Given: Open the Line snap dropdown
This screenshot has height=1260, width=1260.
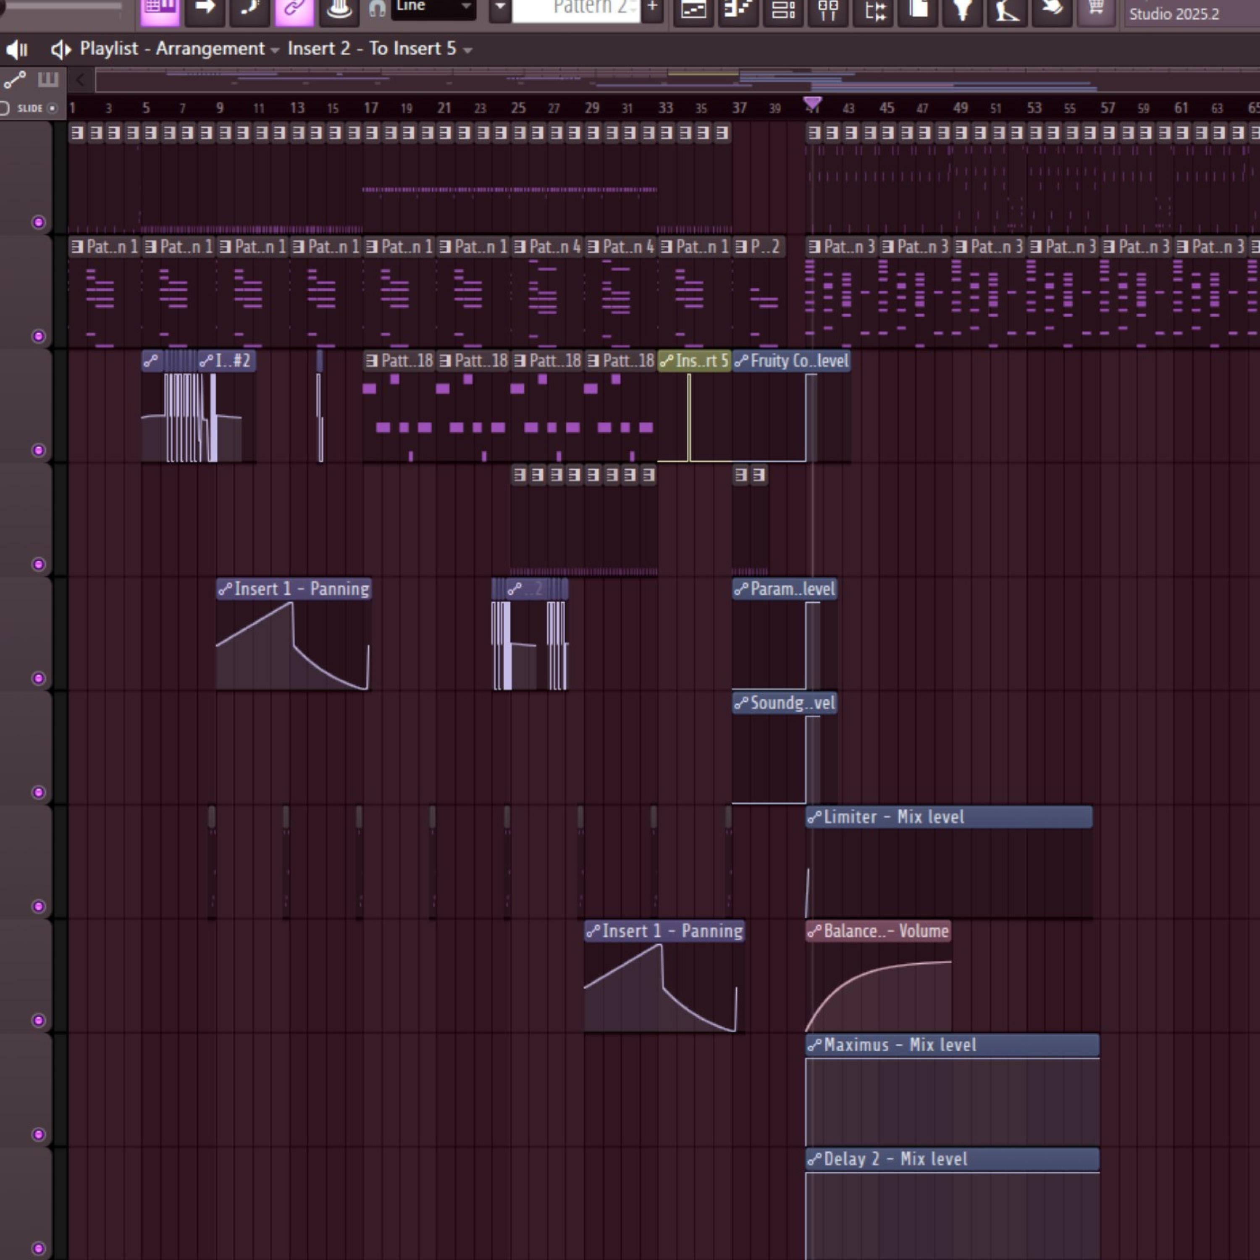Looking at the screenshot, I should 433,8.
